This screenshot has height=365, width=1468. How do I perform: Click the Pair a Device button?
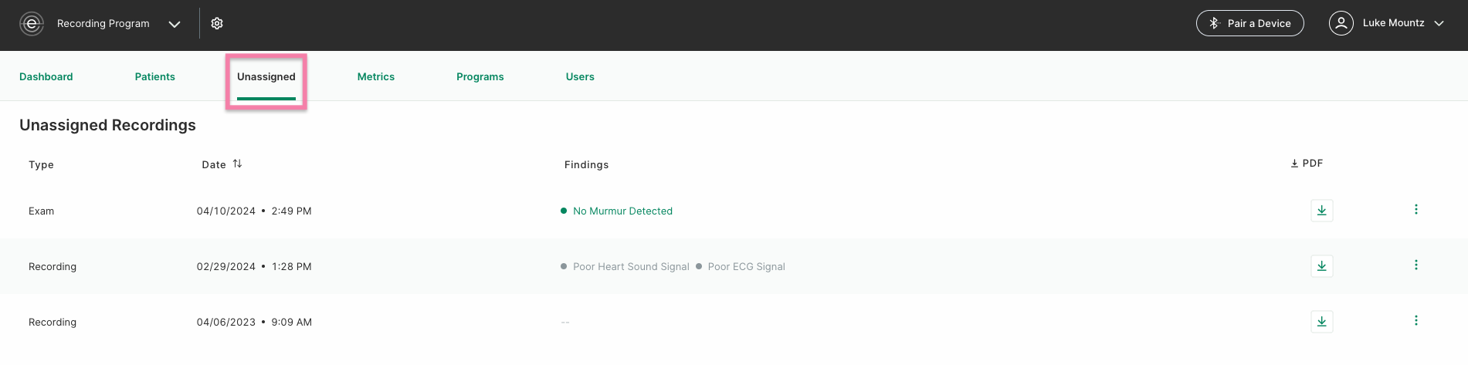point(1249,23)
